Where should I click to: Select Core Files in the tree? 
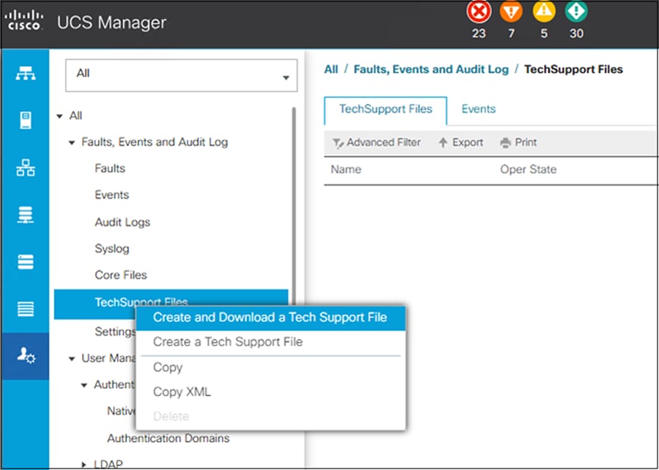pyautogui.click(x=121, y=275)
